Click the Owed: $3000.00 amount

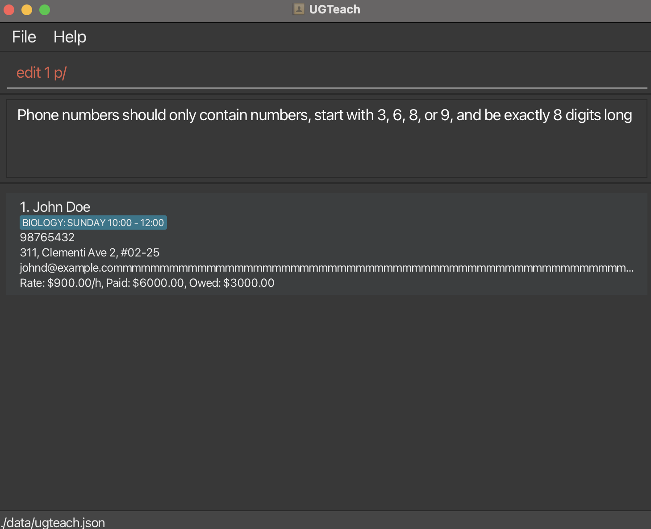(x=232, y=283)
